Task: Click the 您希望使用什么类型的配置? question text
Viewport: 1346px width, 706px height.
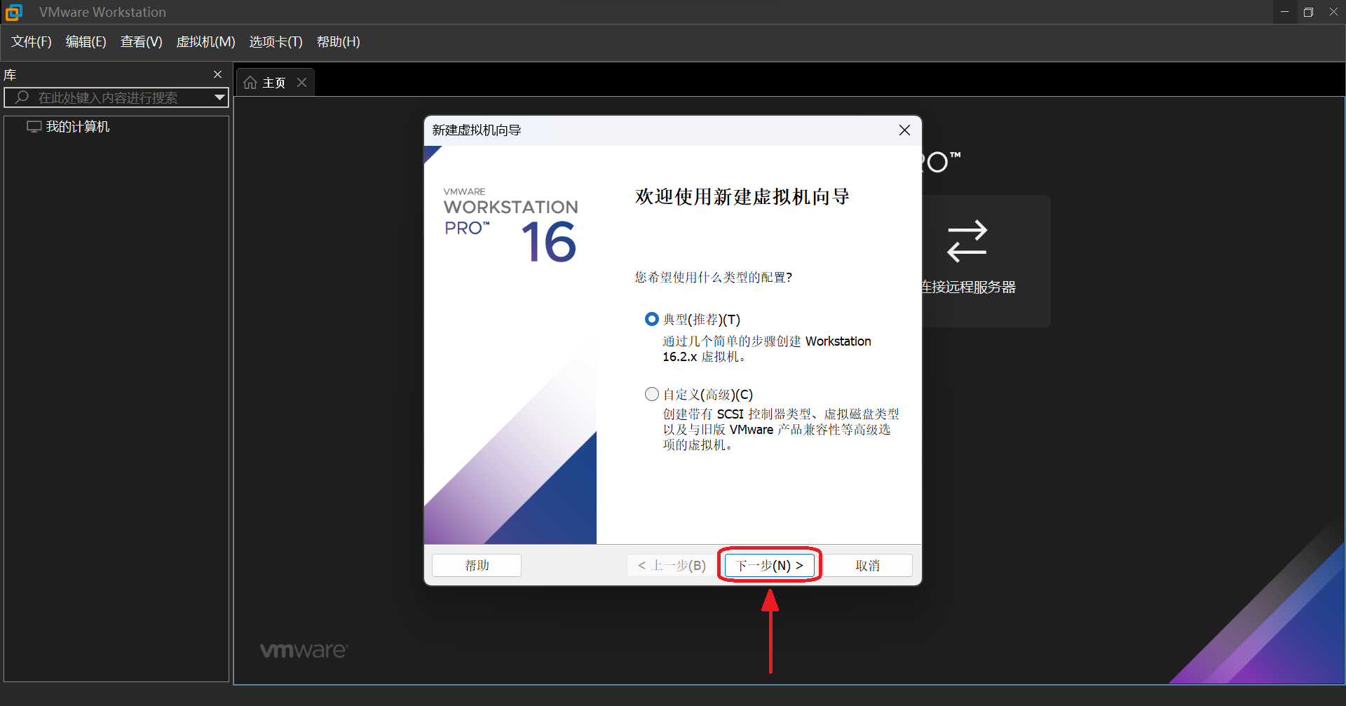Action: click(x=714, y=278)
